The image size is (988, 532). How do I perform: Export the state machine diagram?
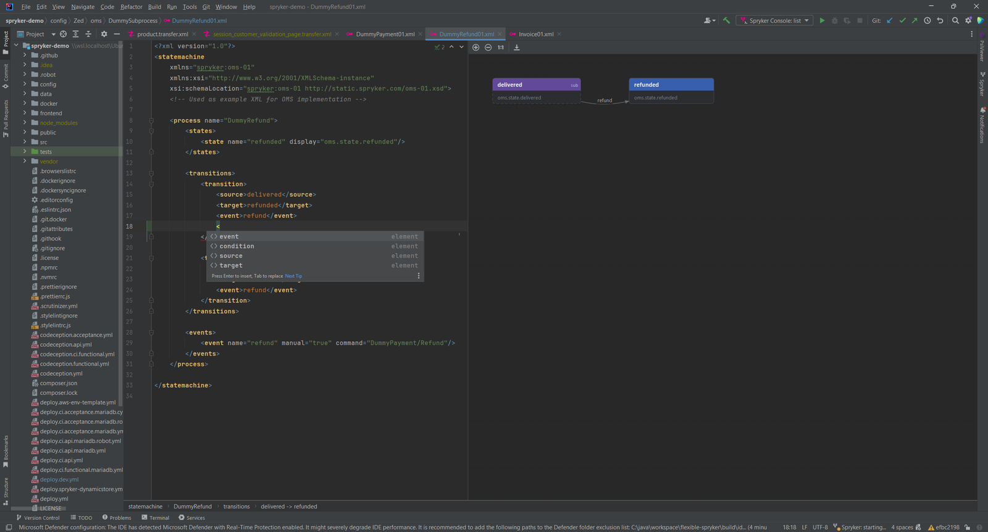pos(517,48)
